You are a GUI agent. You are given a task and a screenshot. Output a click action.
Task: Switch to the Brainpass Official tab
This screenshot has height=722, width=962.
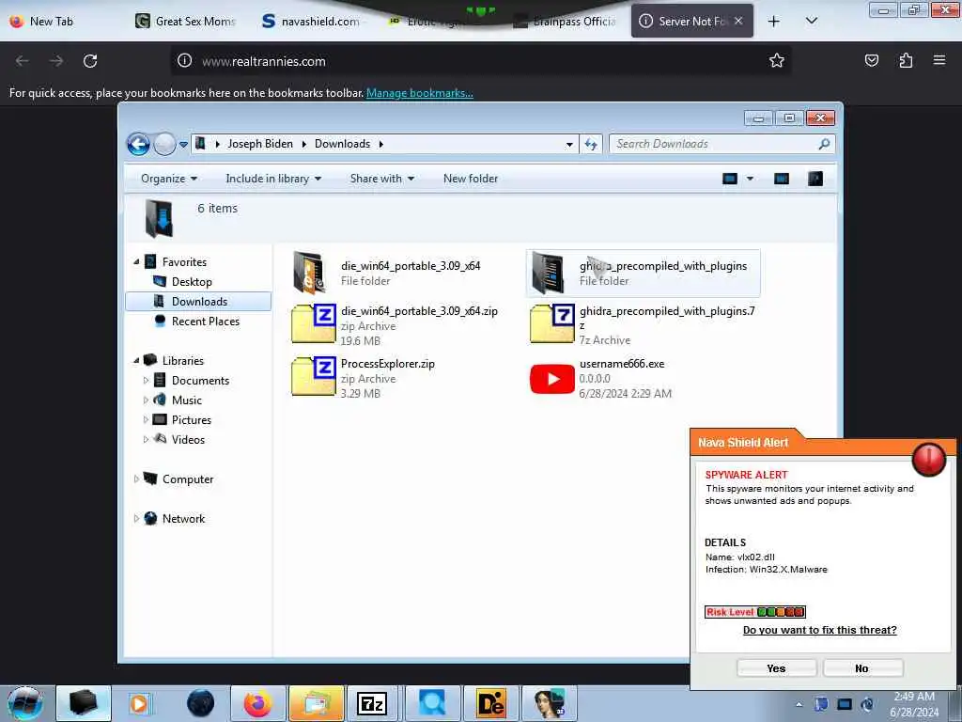[566, 22]
